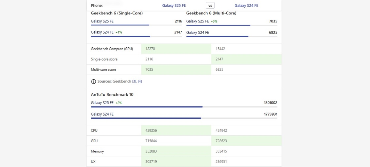This screenshot has height=167, width=370.
Task: Click the '+1%' single-core badge
Action: pyautogui.click(x=119, y=32)
